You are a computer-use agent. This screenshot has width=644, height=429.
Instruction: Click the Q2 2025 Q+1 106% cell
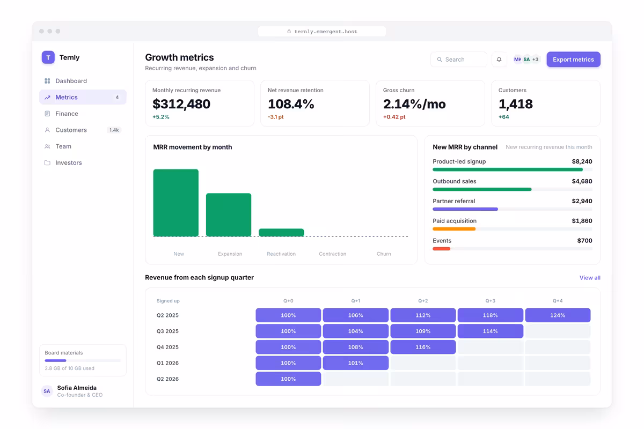coord(356,315)
